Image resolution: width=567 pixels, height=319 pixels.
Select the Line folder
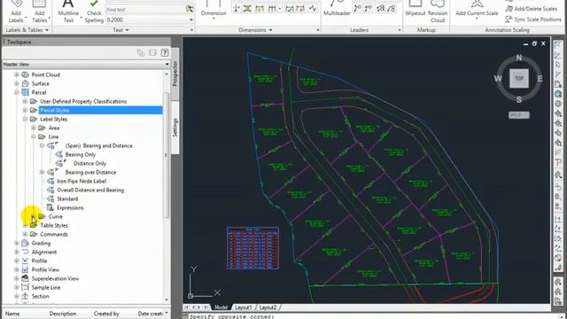click(53, 136)
